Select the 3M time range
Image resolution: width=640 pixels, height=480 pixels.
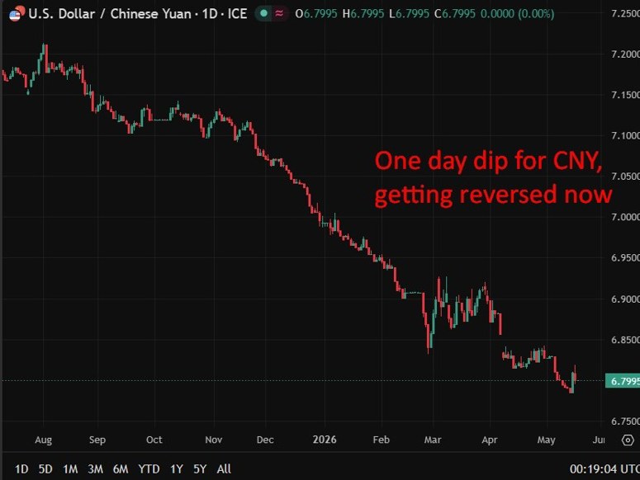tap(95, 469)
